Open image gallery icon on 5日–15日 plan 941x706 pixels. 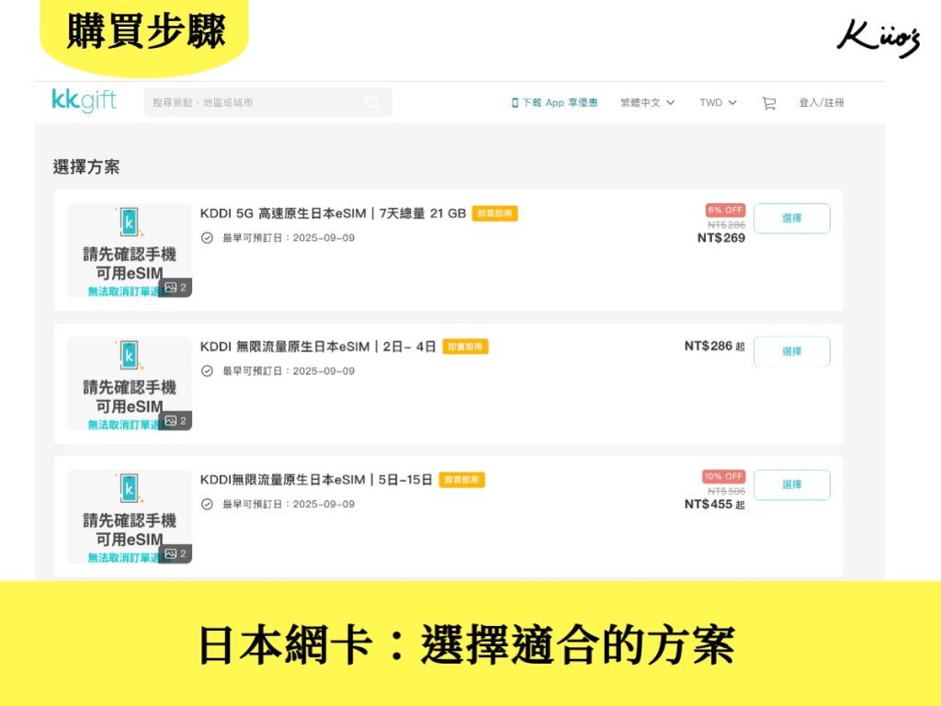(176, 553)
